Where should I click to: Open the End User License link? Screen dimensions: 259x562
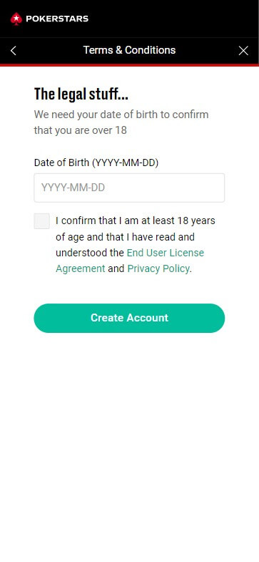(x=166, y=253)
